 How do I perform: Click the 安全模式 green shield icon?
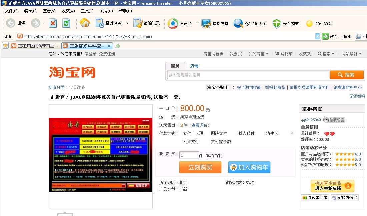click(277, 23)
